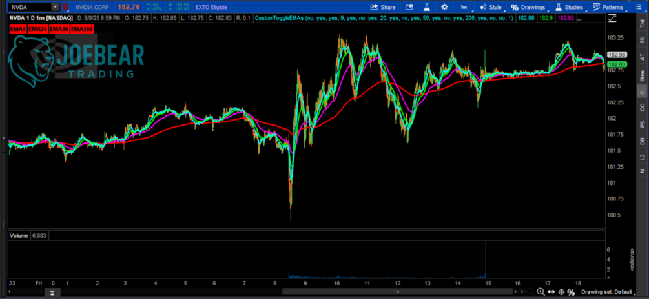Open the OC sidebar gadget
649x299 pixels.
point(643,108)
